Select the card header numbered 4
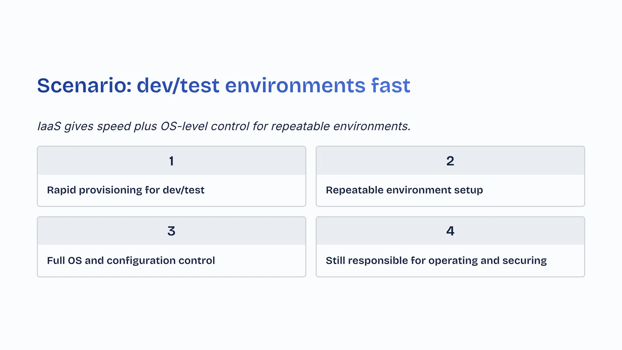 450,231
